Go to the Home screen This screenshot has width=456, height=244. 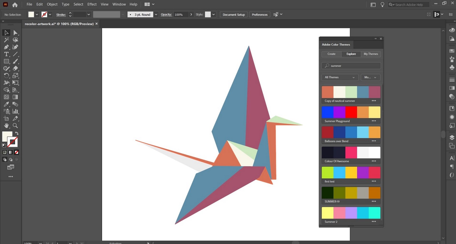click(x=15, y=5)
